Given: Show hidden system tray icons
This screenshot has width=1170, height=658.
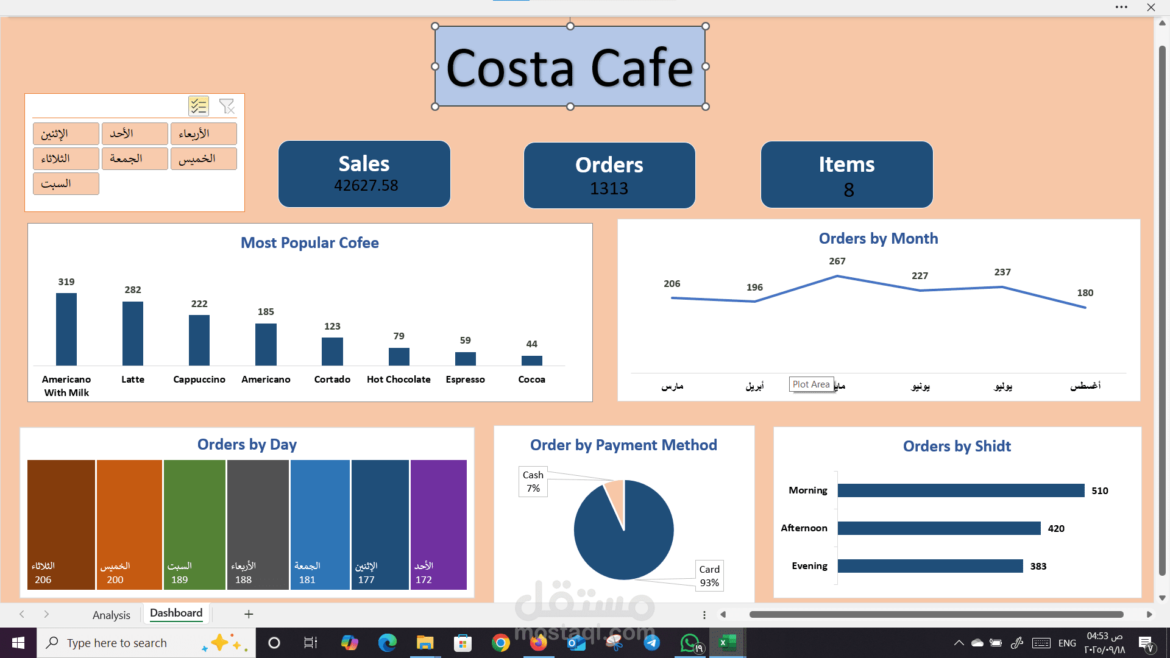Looking at the screenshot, I should [x=959, y=643].
